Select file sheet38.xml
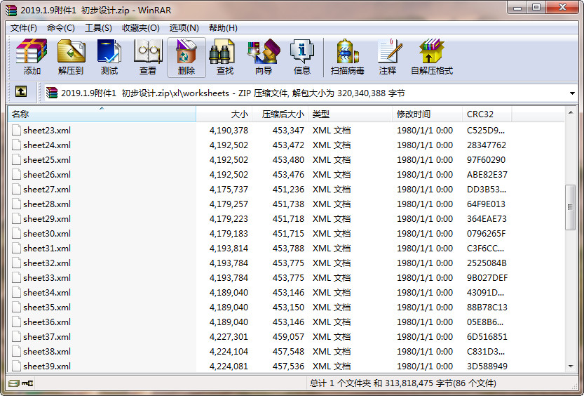 point(47,352)
